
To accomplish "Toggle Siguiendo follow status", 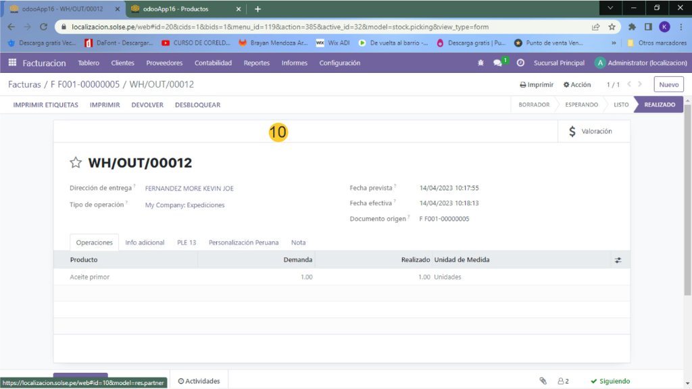I will pos(610,381).
